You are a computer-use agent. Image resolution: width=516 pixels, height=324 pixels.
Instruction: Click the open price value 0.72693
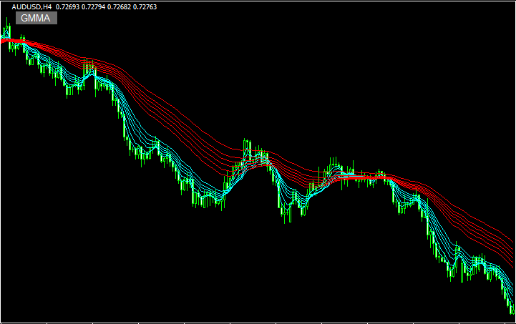pyautogui.click(x=67, y=6)
